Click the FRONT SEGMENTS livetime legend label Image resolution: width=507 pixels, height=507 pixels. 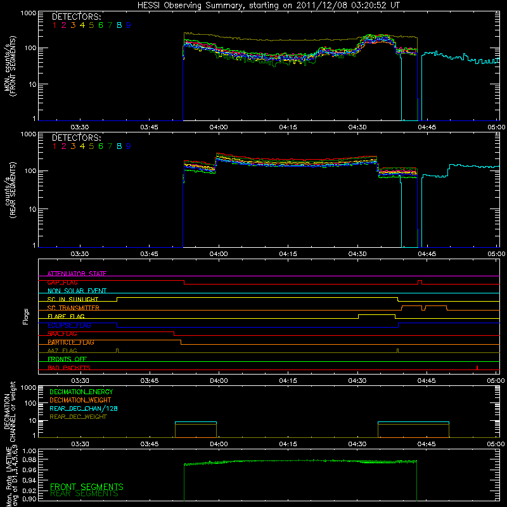pos(87,486)
